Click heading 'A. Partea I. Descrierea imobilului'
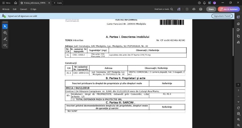This screenshot has width=242, height=128. tap(127, 37)
